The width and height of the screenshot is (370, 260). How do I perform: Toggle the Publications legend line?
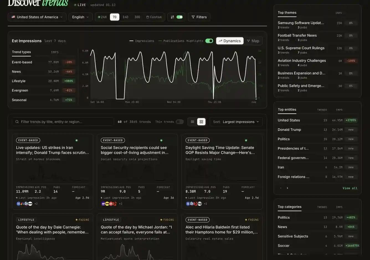171,41
